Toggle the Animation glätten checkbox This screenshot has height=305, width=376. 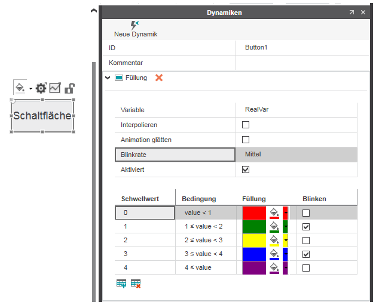[246, 140]
